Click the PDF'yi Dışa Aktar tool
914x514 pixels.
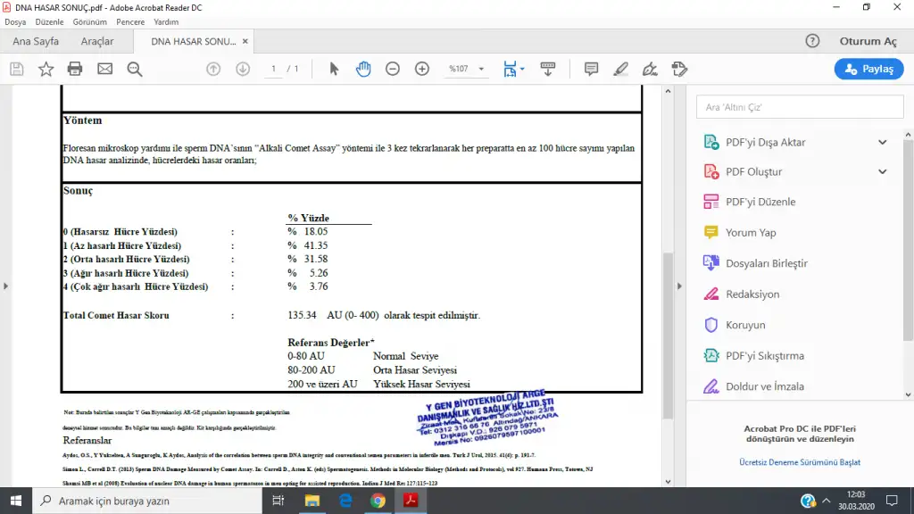tap(765, 142)
